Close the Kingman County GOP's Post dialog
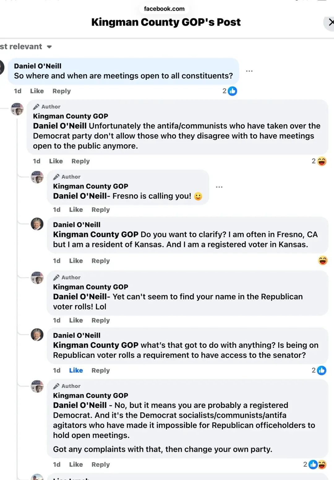The image size is (334, 480). (x=330, y=22)
